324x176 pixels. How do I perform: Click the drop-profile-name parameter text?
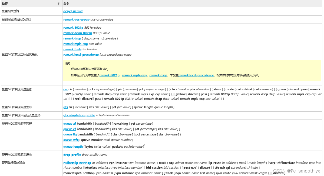(x=94, y=155)
